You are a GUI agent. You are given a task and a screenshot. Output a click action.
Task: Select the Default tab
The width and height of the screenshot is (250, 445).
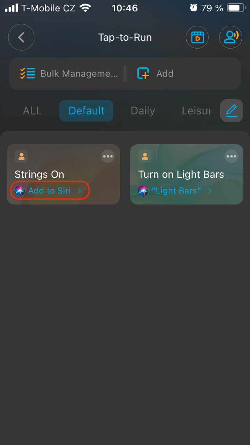pos(86,111)
